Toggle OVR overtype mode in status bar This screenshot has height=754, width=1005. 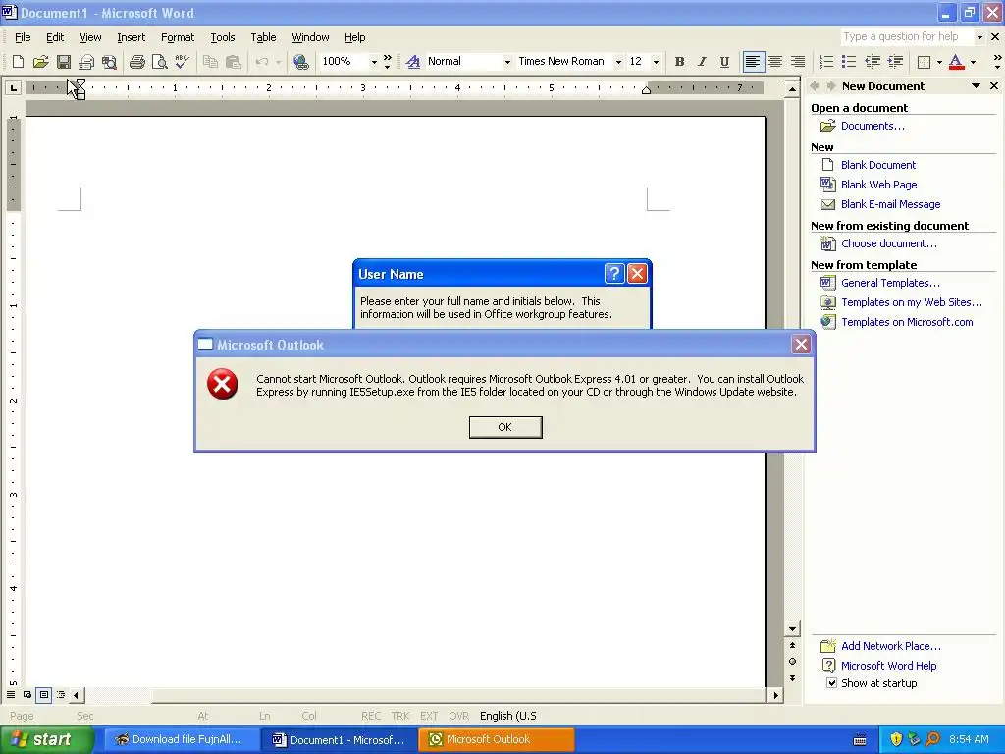[x=459, y=716]
